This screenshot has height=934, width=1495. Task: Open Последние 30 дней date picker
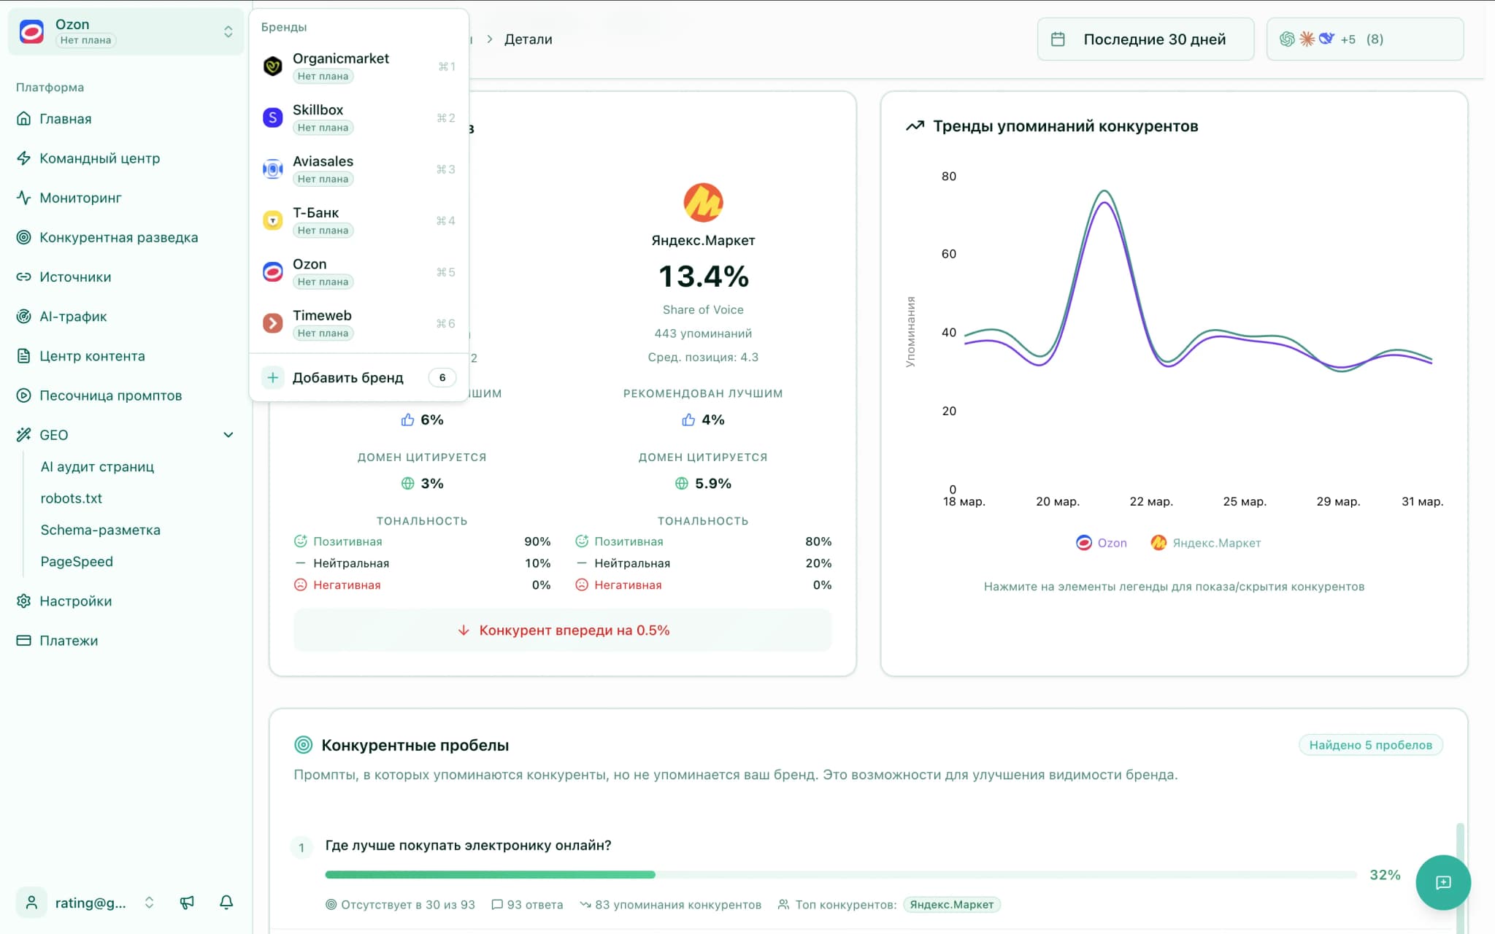(x=1145, y=39)
